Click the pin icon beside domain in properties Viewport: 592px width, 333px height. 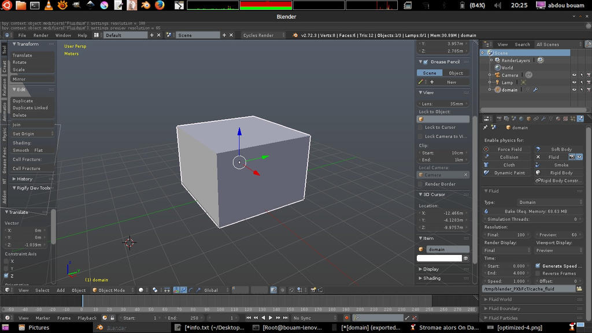485,127
